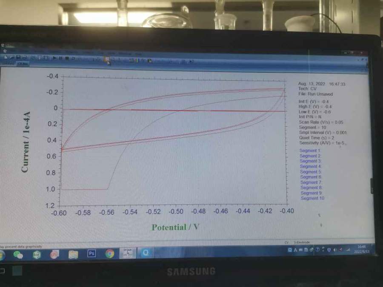Click the 'Quiet Time (s) = 2' line
Image resolution: width=383 pixels, height=287 pixels.
click(317, 138)
